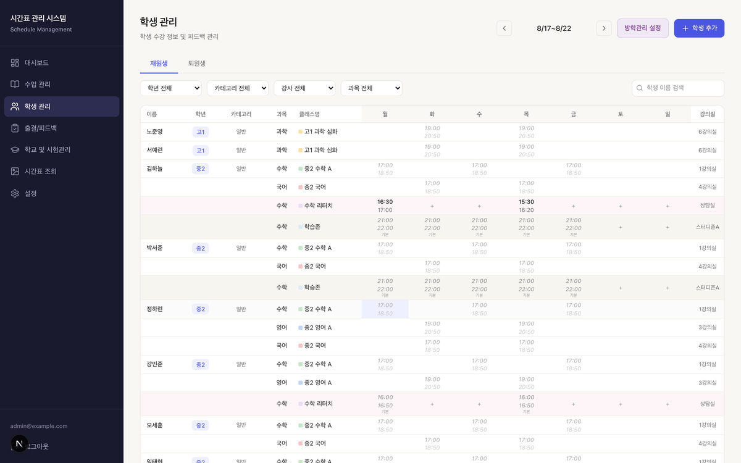This screenshot has width=741, height=463.
Task: Click 학습존 class in 박서준 rows
Action: (309, 288)
